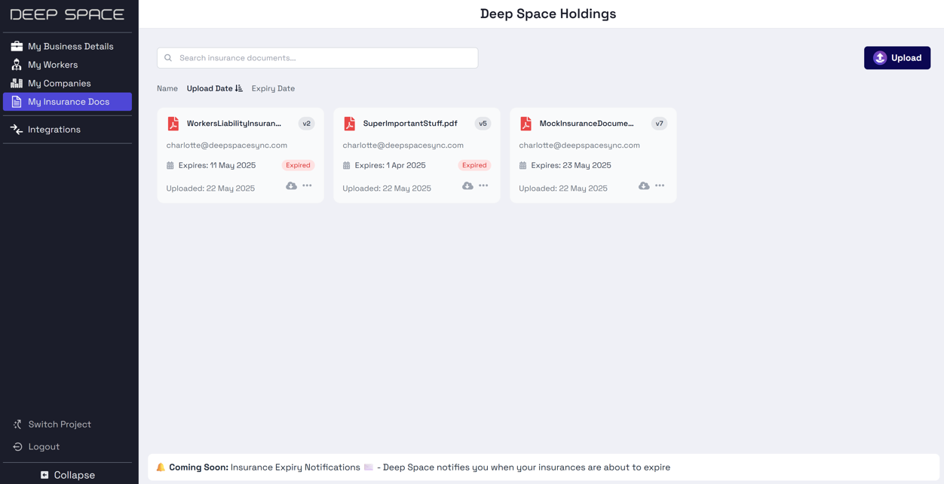Open more options for MockInsuranceDocument card
Image resolution: width=944 pixels, height=484 pixels.
click(660, 185)
